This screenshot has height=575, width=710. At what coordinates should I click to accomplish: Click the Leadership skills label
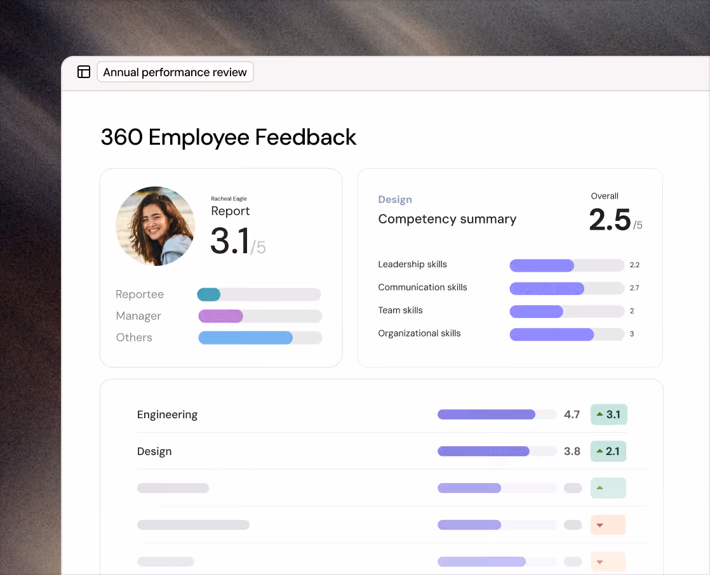click(x=412, y=264)
